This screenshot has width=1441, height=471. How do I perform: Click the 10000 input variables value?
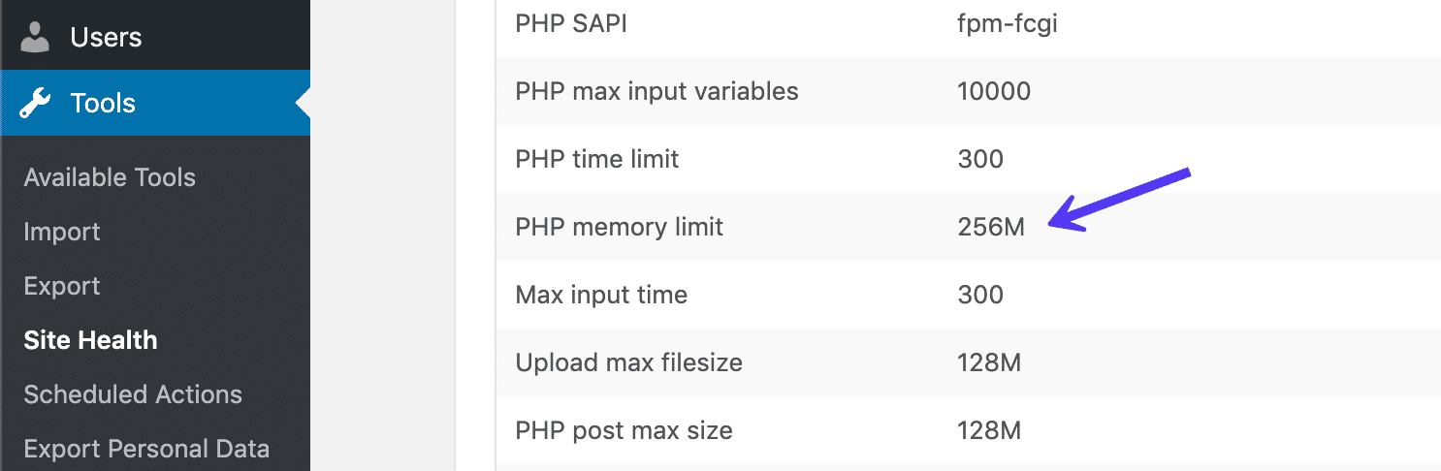pos(993,91)
